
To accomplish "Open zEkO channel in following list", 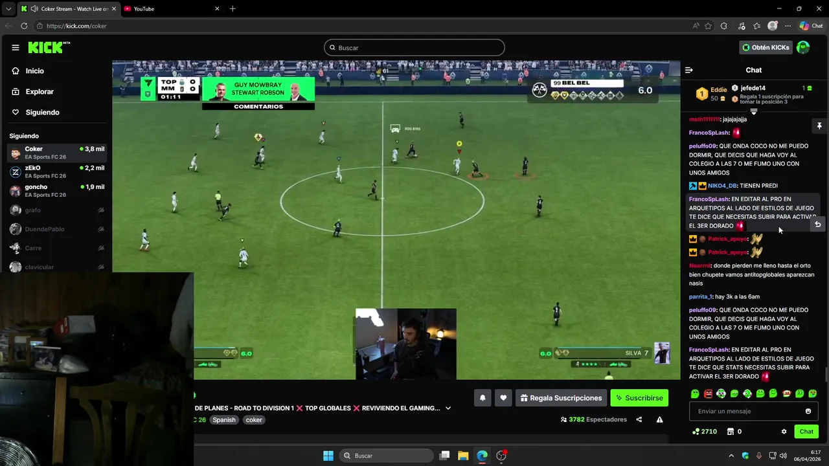I will [x=57, y=172].
